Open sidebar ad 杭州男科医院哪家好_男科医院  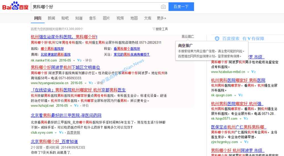[x=238, y=80]
